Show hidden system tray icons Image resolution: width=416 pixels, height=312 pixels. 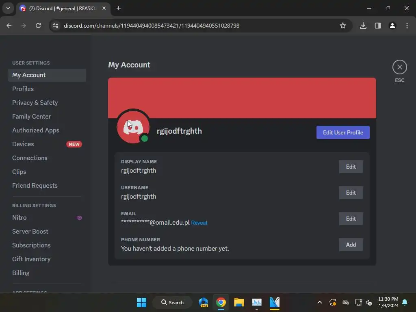(x=320, y=302)
